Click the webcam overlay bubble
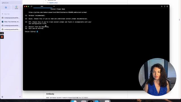 tap(158, 77)
